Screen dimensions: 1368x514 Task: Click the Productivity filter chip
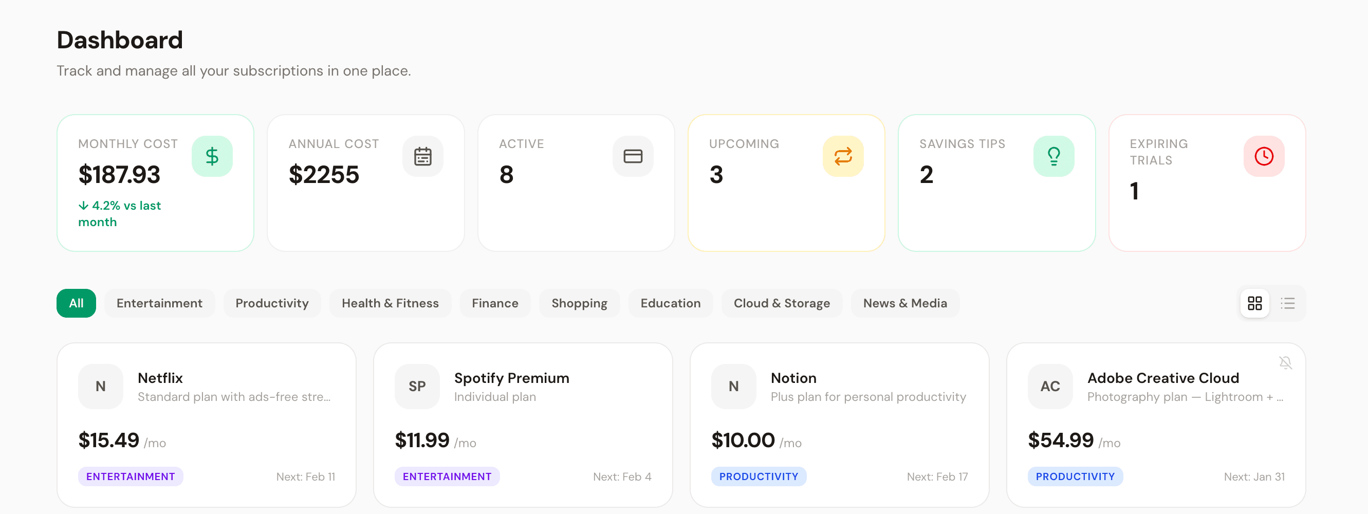[272, 303]
